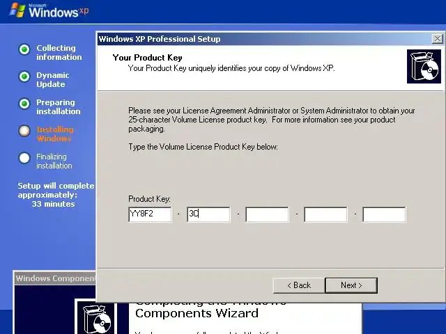Viewport: 446px width, 334px height.
Task: Select the third empty product key field
Action: pyautogui.click(x=267, y=214)
